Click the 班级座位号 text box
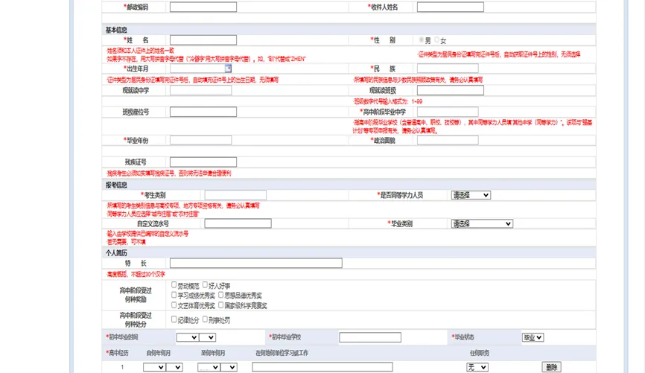This screenshot has height=373, width=645. coord(203,112)
